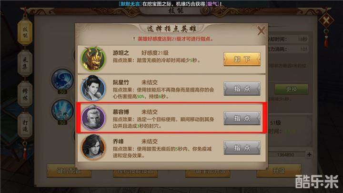Click 指点 button for 慕容博

click(242, 118)
